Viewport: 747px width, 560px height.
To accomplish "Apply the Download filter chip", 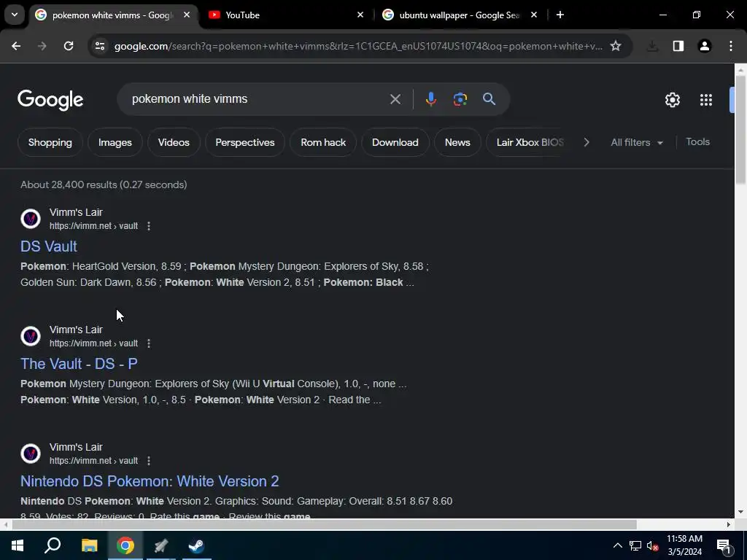I will pos(395,142).
